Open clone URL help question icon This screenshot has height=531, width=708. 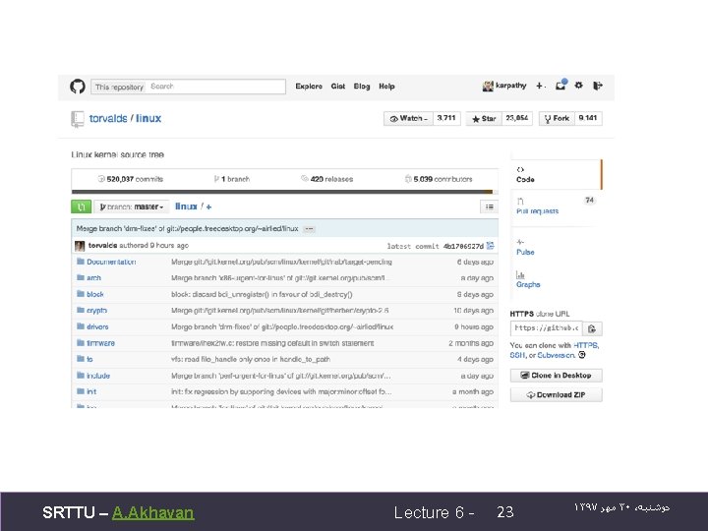click(581, 355)
